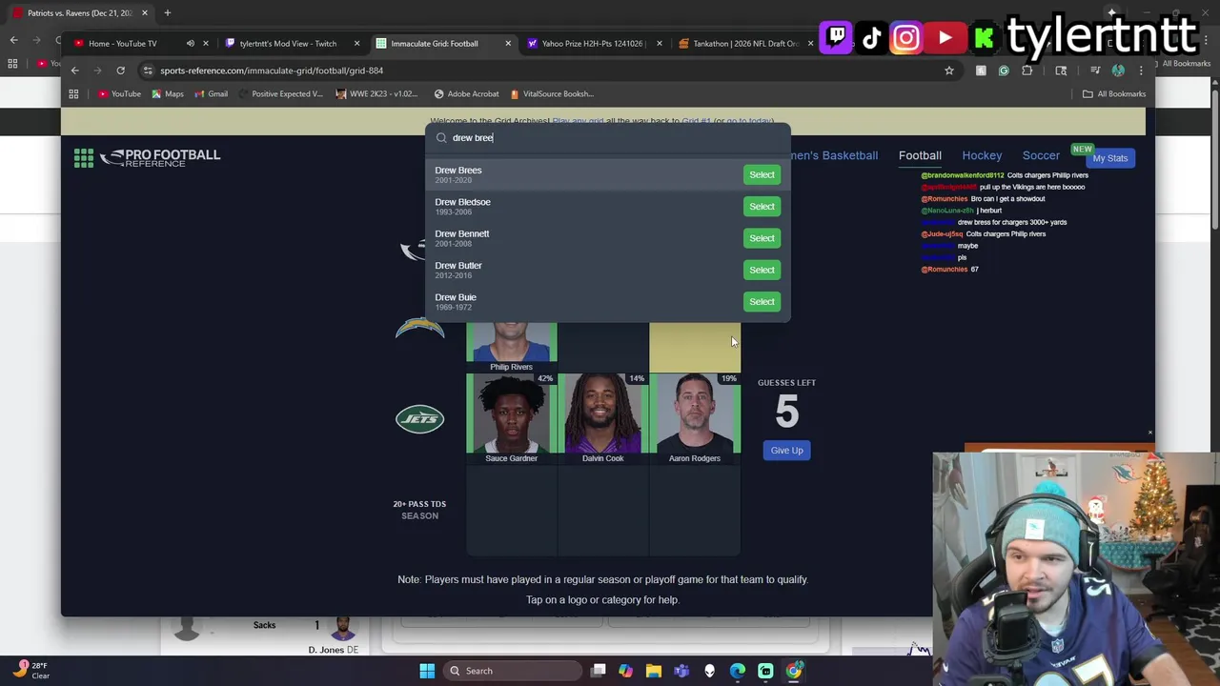The image size is (1220, 686).
Task: Close the Home - YouTube TV tab
Action: tap(205, 43)
